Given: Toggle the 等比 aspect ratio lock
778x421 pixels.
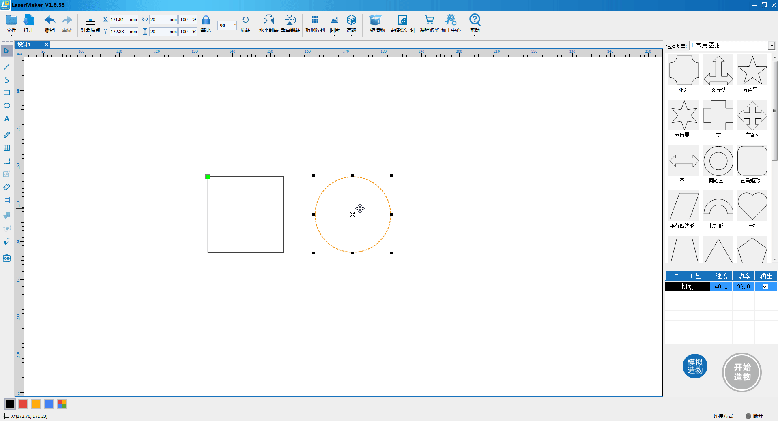Looking at the screenshot, I should click(206, 20).
